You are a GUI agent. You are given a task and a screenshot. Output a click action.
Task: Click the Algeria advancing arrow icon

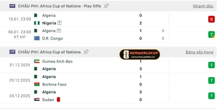click(59, 31)
